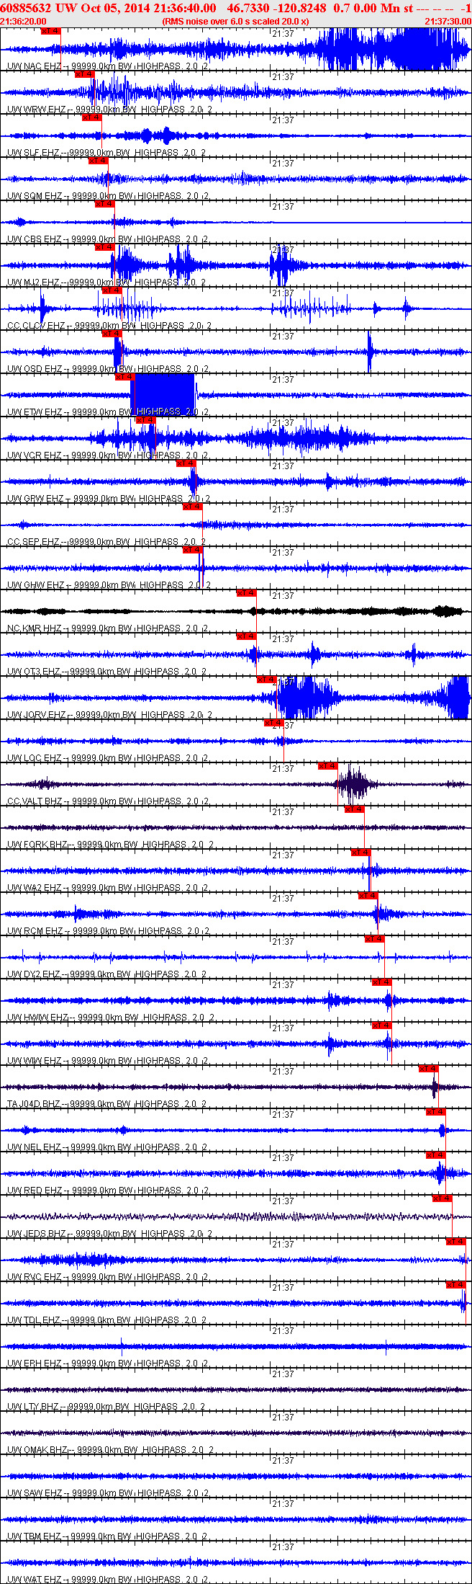472x1584 pixels.
Task: Select the red arrival pick on the ETW trace
Action: 125,377
